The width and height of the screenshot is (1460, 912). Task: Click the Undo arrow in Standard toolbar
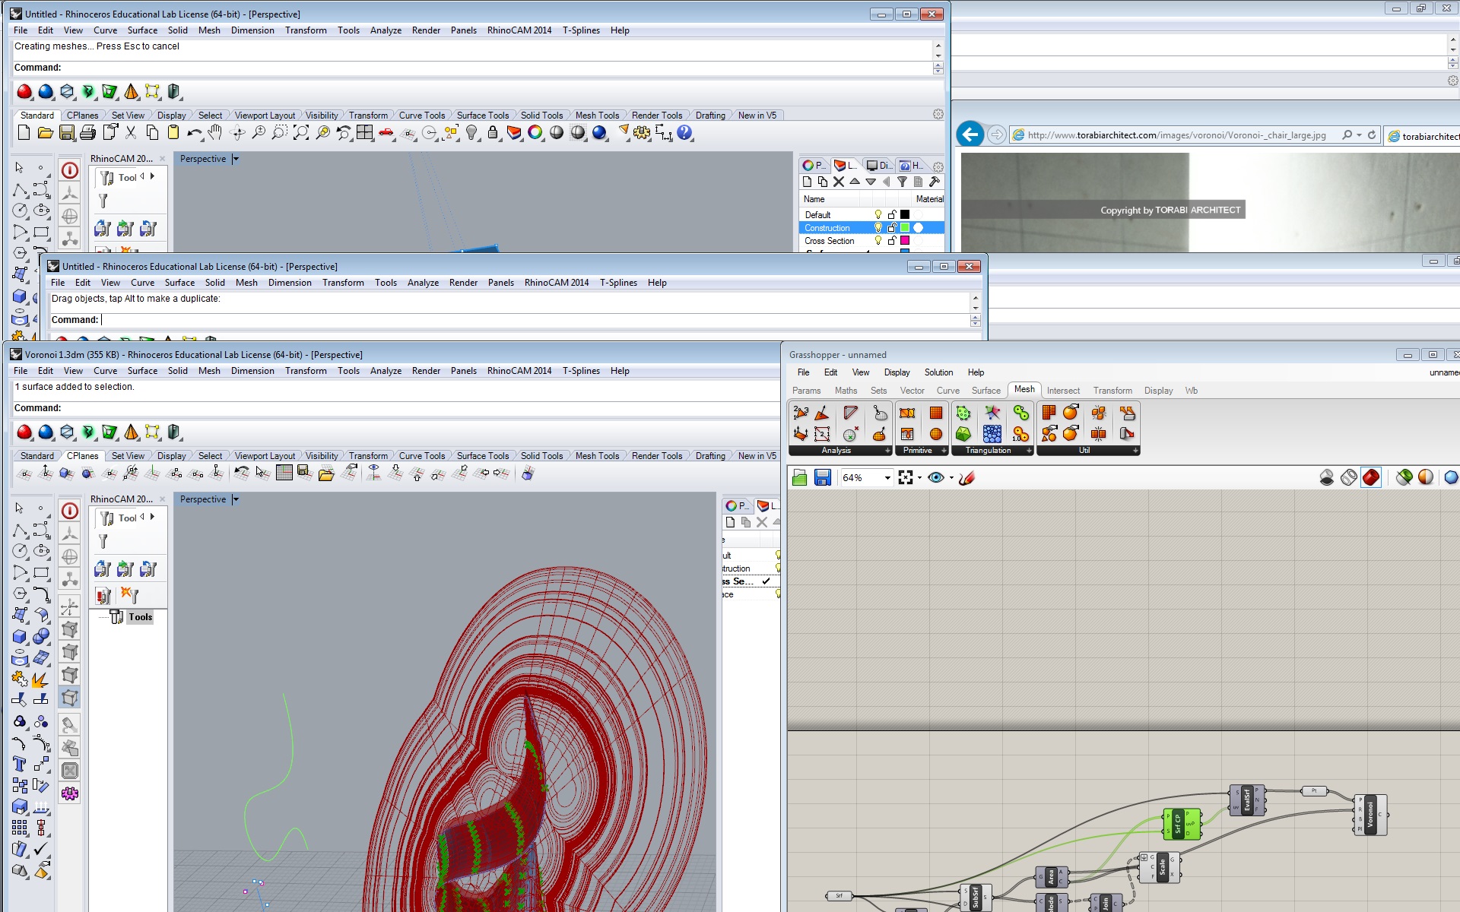(x=194, y=133)
